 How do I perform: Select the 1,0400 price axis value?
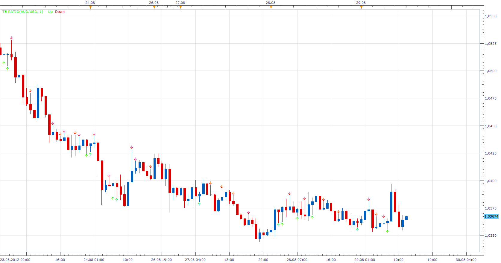491,181
